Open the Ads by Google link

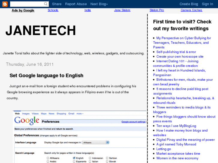23,10
